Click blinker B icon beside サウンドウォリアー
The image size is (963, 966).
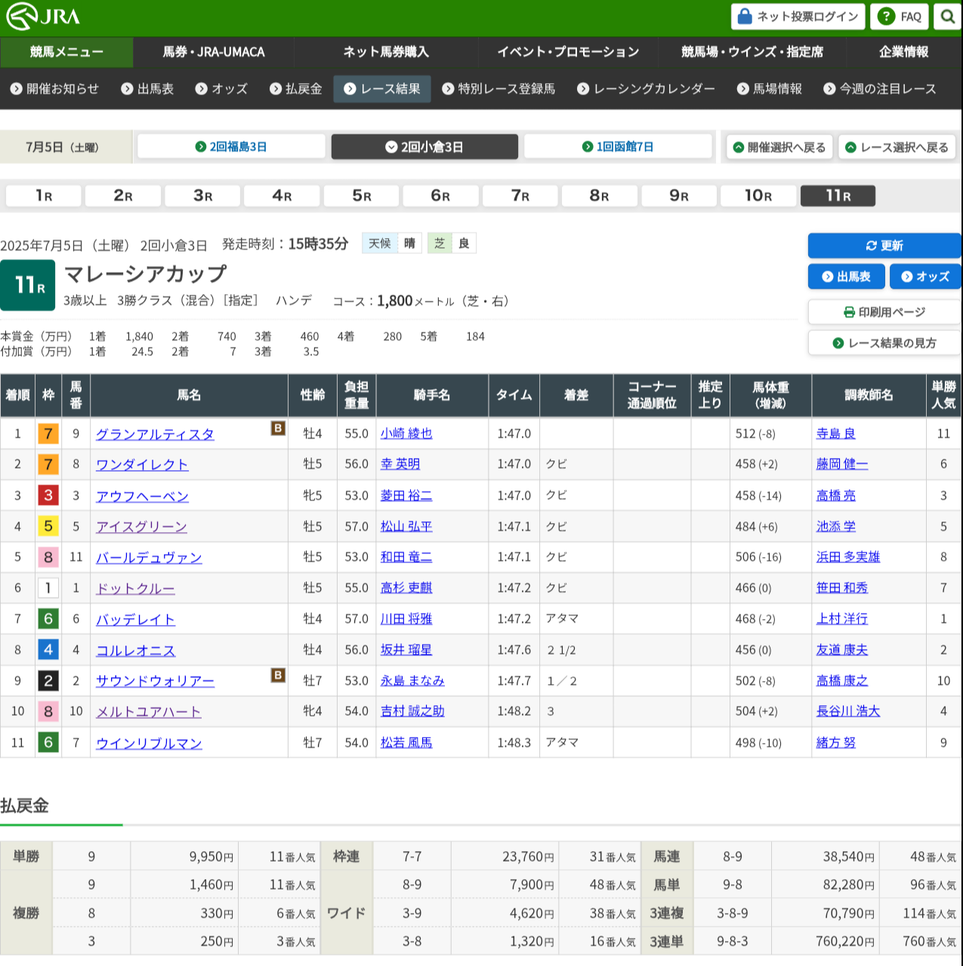278,675
